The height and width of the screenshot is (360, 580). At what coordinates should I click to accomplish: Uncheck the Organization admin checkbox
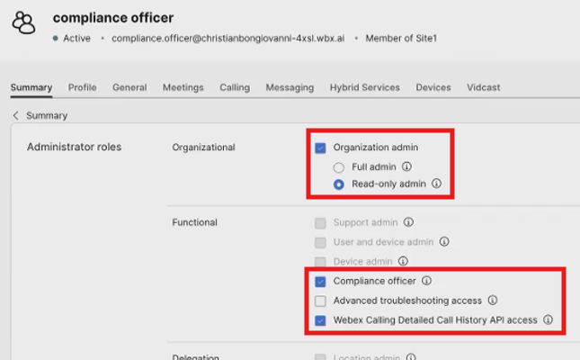pyautogui.click(x=320, y=148)
